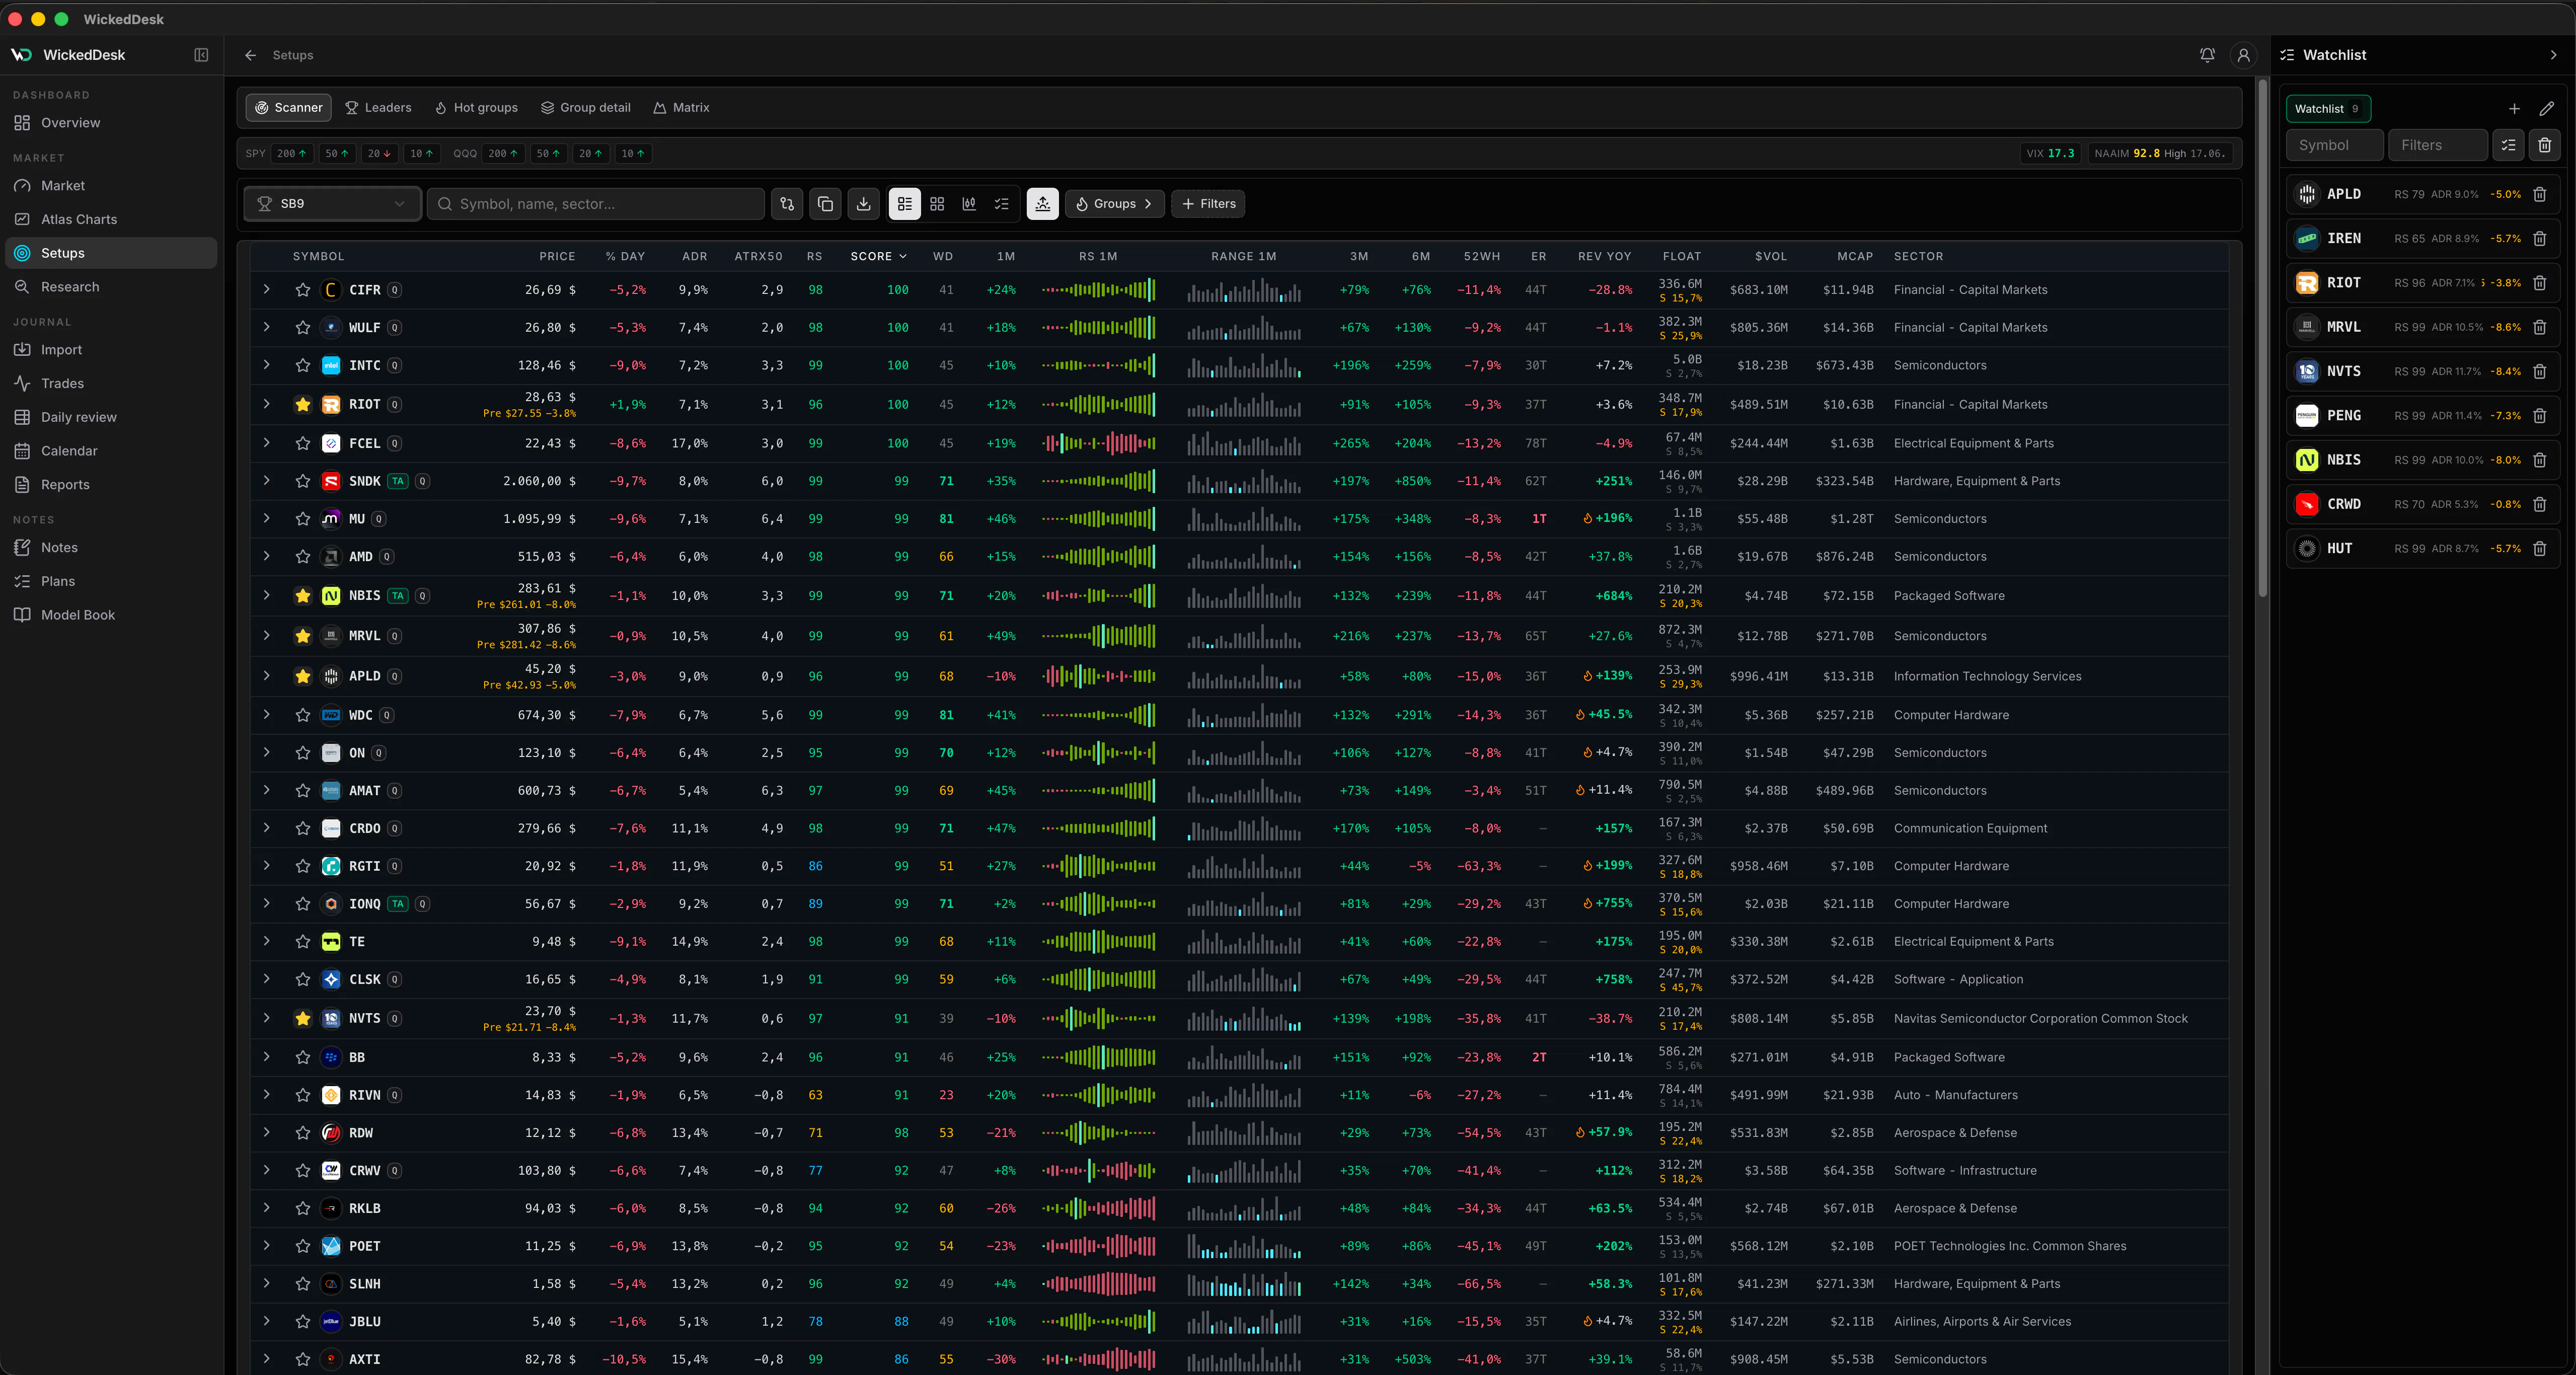Click the scanner search input field

point(596,204)
